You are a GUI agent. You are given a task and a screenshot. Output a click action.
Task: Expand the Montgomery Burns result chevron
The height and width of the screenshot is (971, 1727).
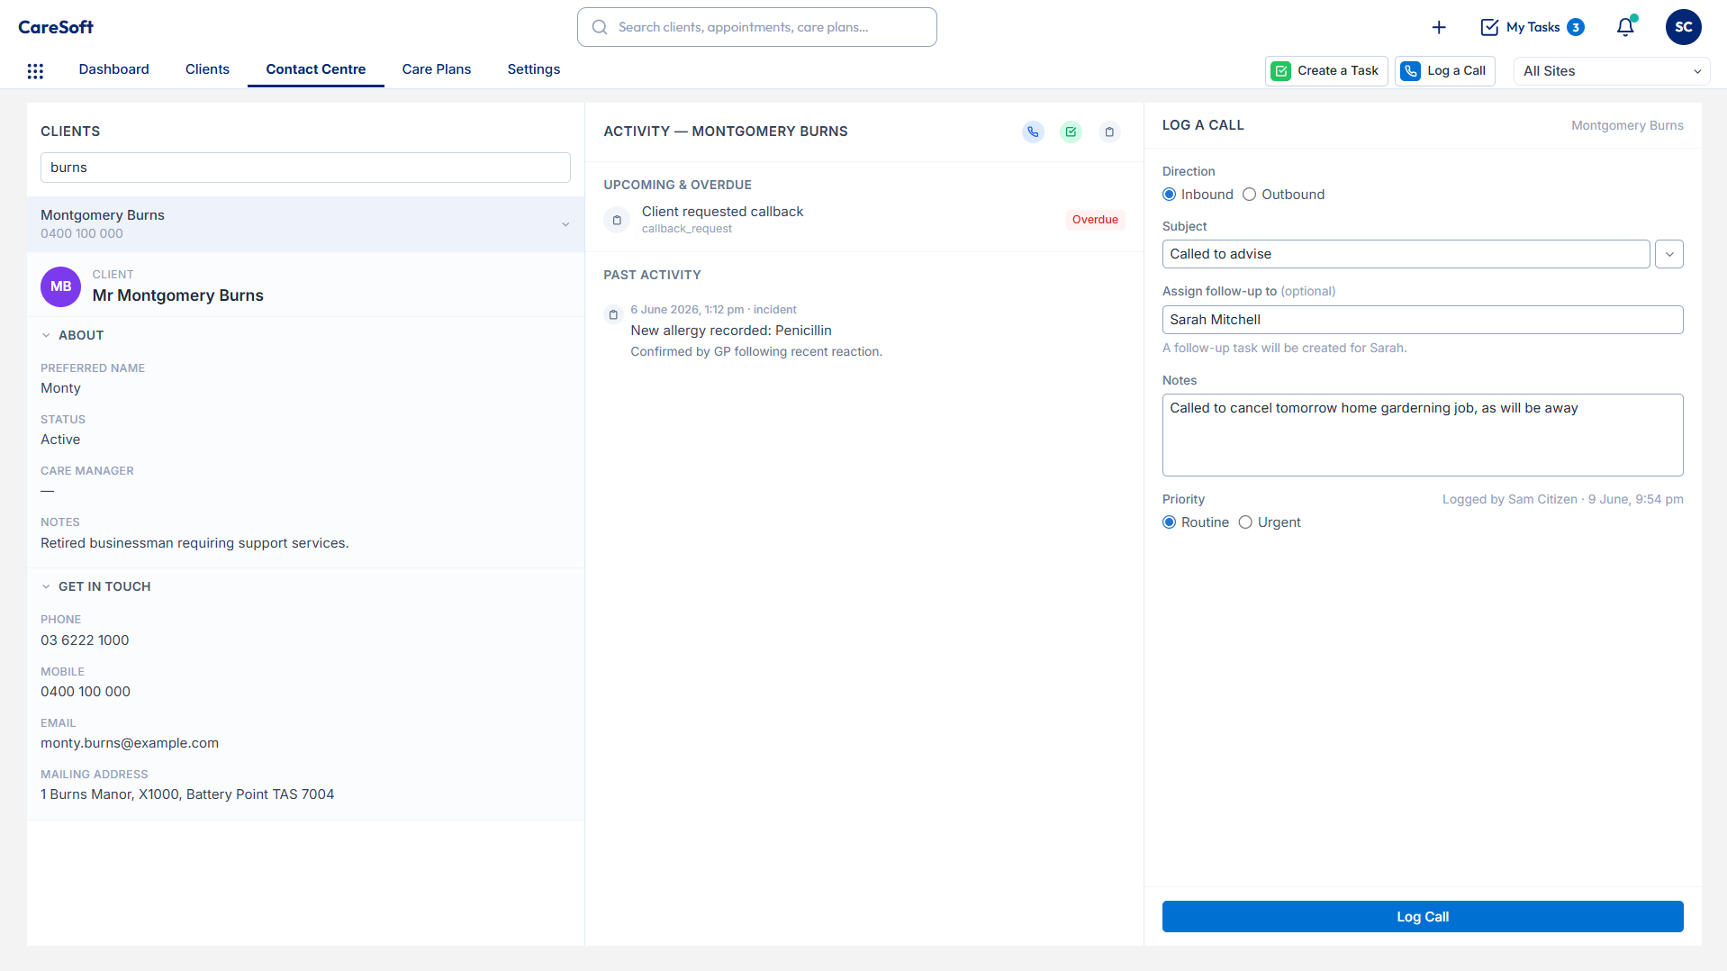tap(565, 224)
